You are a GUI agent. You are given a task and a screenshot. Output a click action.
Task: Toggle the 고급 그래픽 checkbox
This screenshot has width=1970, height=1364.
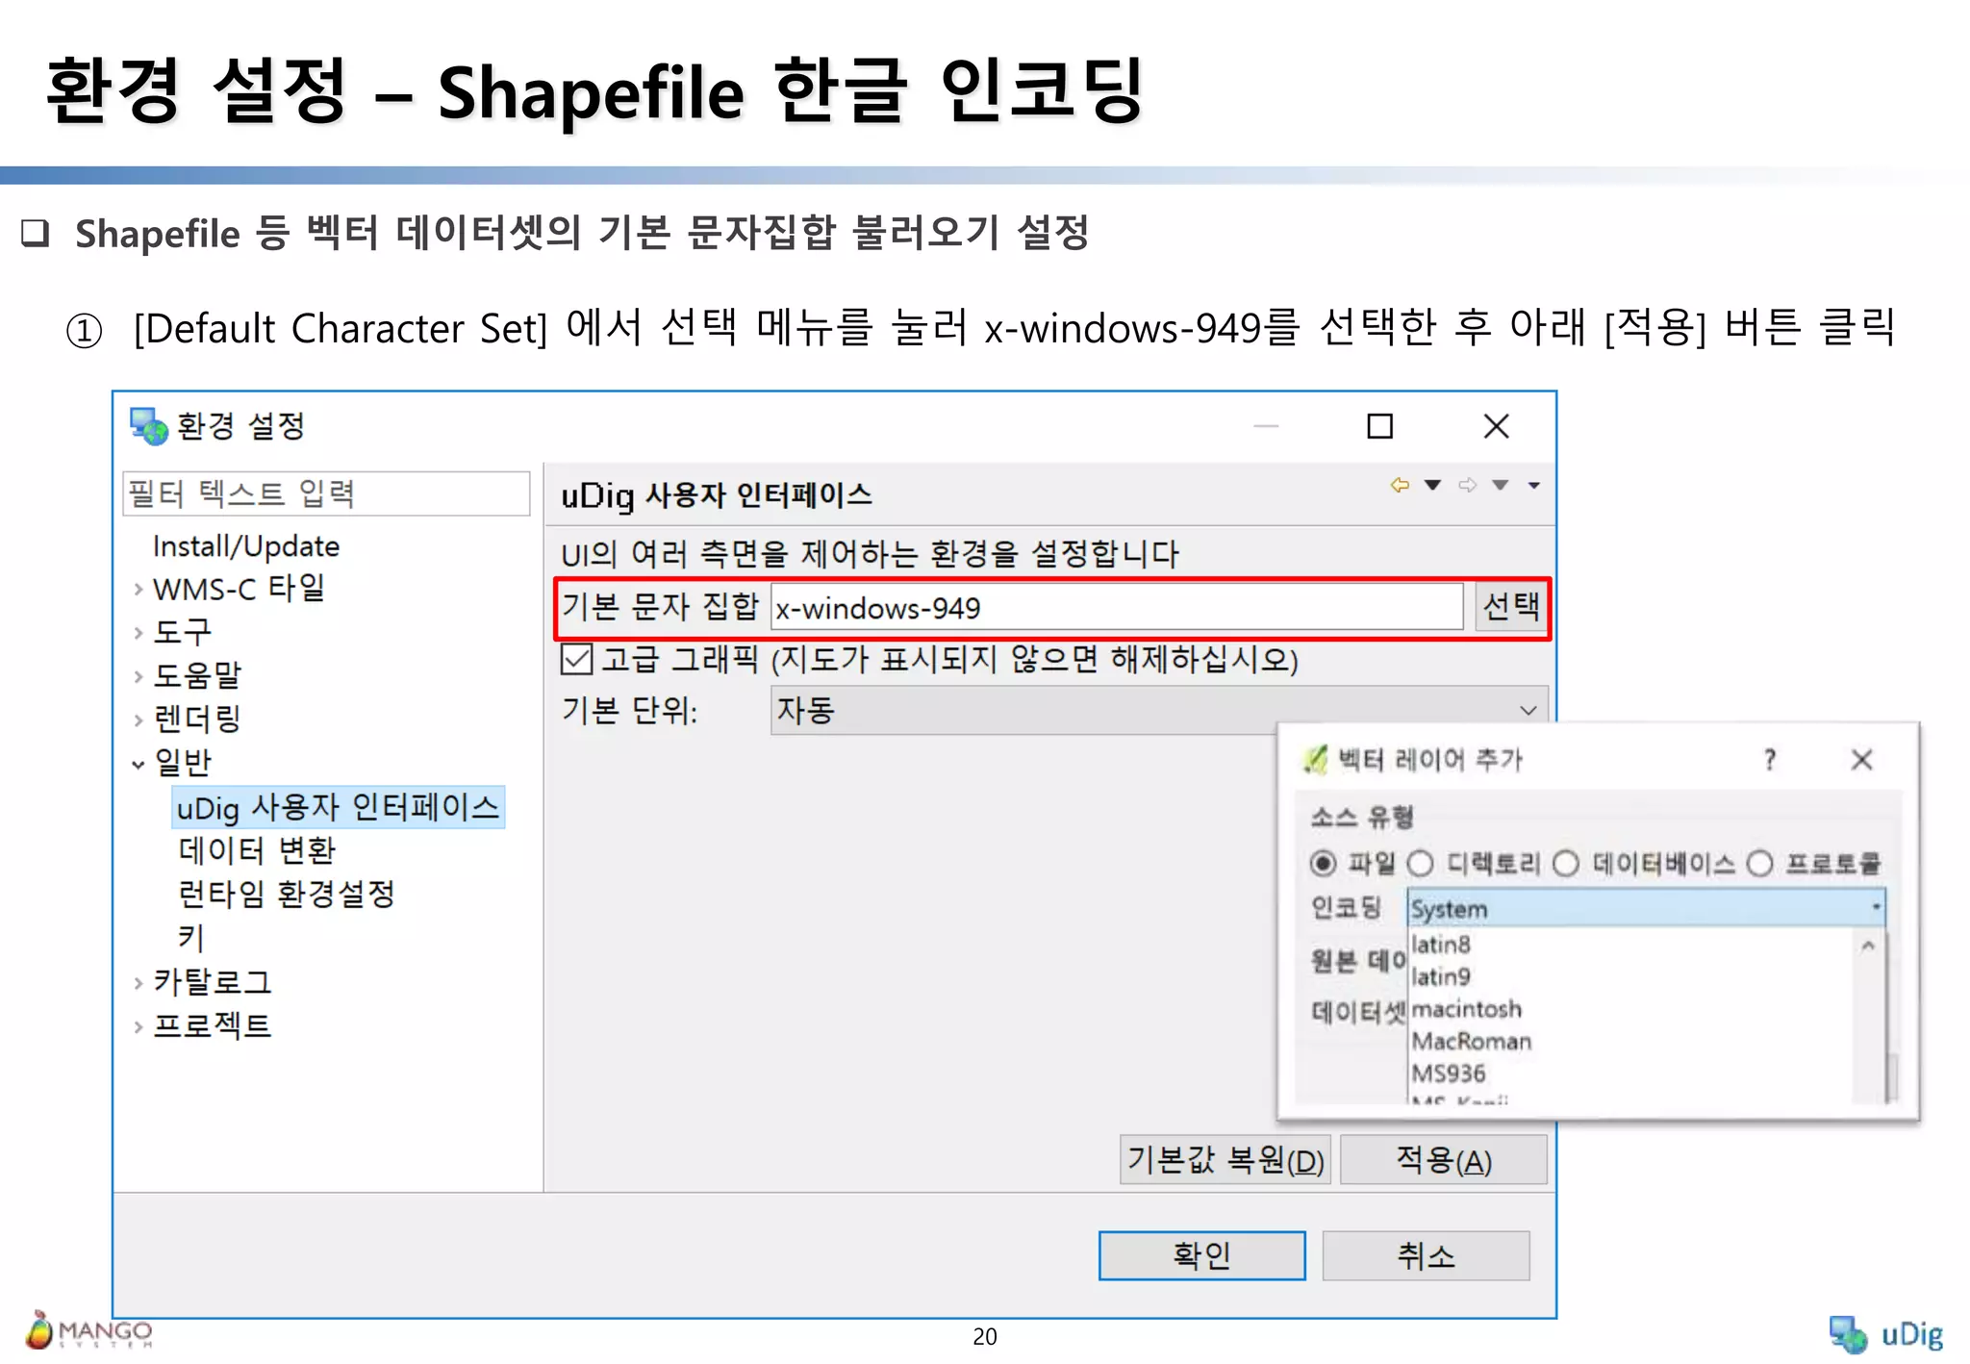tap(576, 660)
